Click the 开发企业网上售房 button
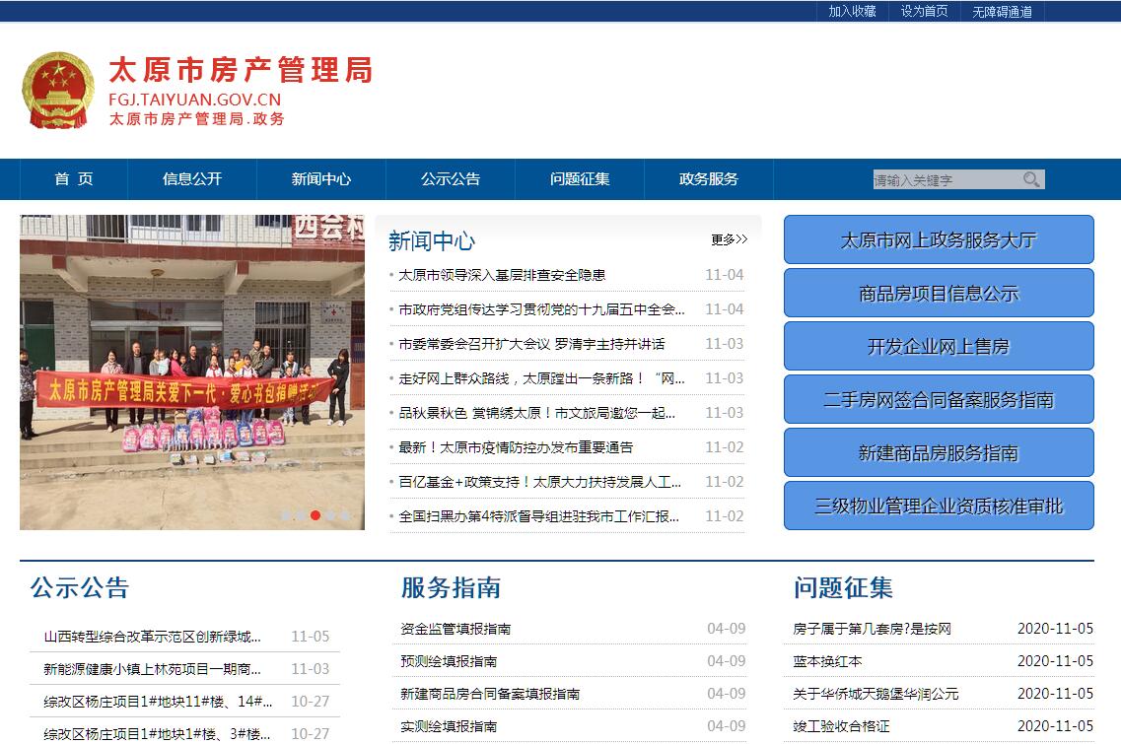 [x=939, y=347]
